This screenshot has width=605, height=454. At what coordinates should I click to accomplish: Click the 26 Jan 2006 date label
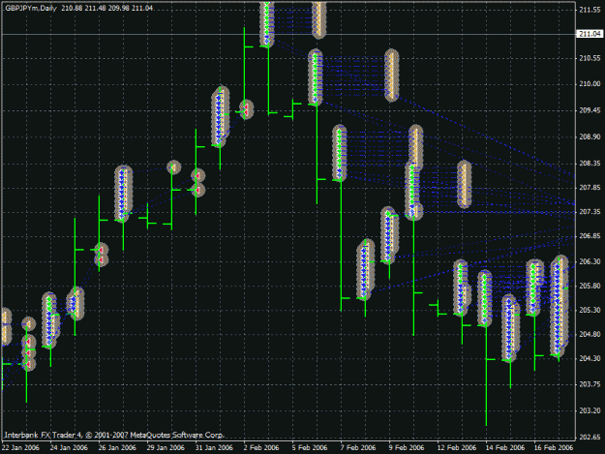coord(117,447)
